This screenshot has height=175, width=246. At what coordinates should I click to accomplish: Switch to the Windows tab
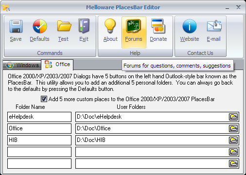tap(22, 65)
